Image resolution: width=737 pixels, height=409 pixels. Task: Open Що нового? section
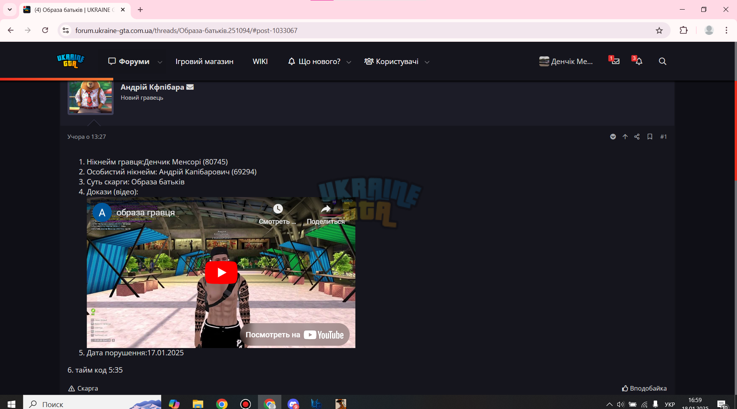[314, 61]
